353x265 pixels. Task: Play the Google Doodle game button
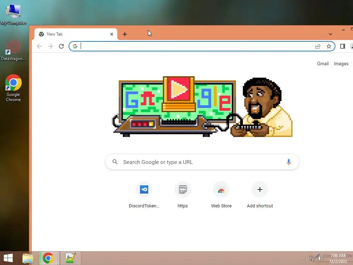[x=179, y=89]
